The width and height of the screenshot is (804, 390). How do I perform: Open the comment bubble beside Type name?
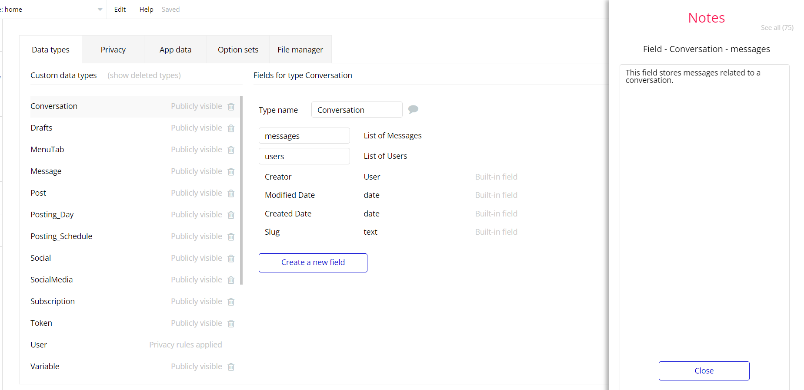coord(413,109)
